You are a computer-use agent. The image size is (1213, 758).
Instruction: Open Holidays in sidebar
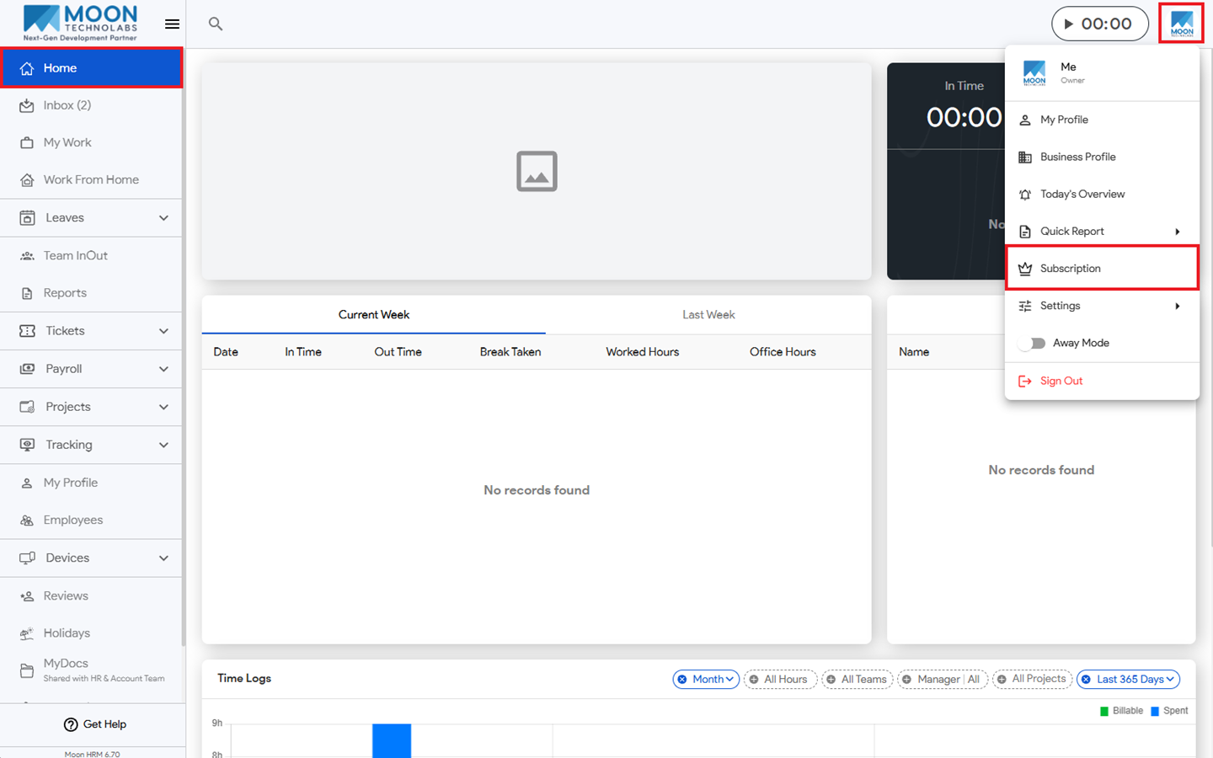coord(91,633)
